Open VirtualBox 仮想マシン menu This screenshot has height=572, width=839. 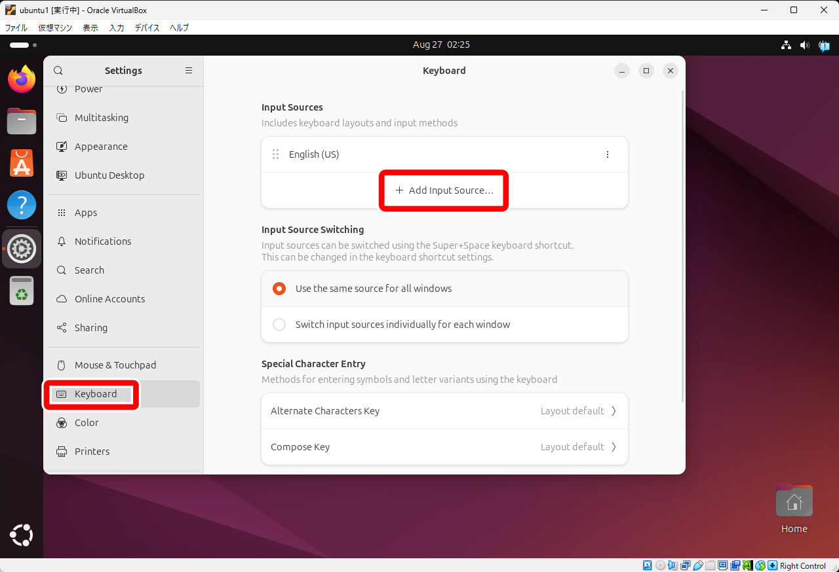click(x=55, y=28)
